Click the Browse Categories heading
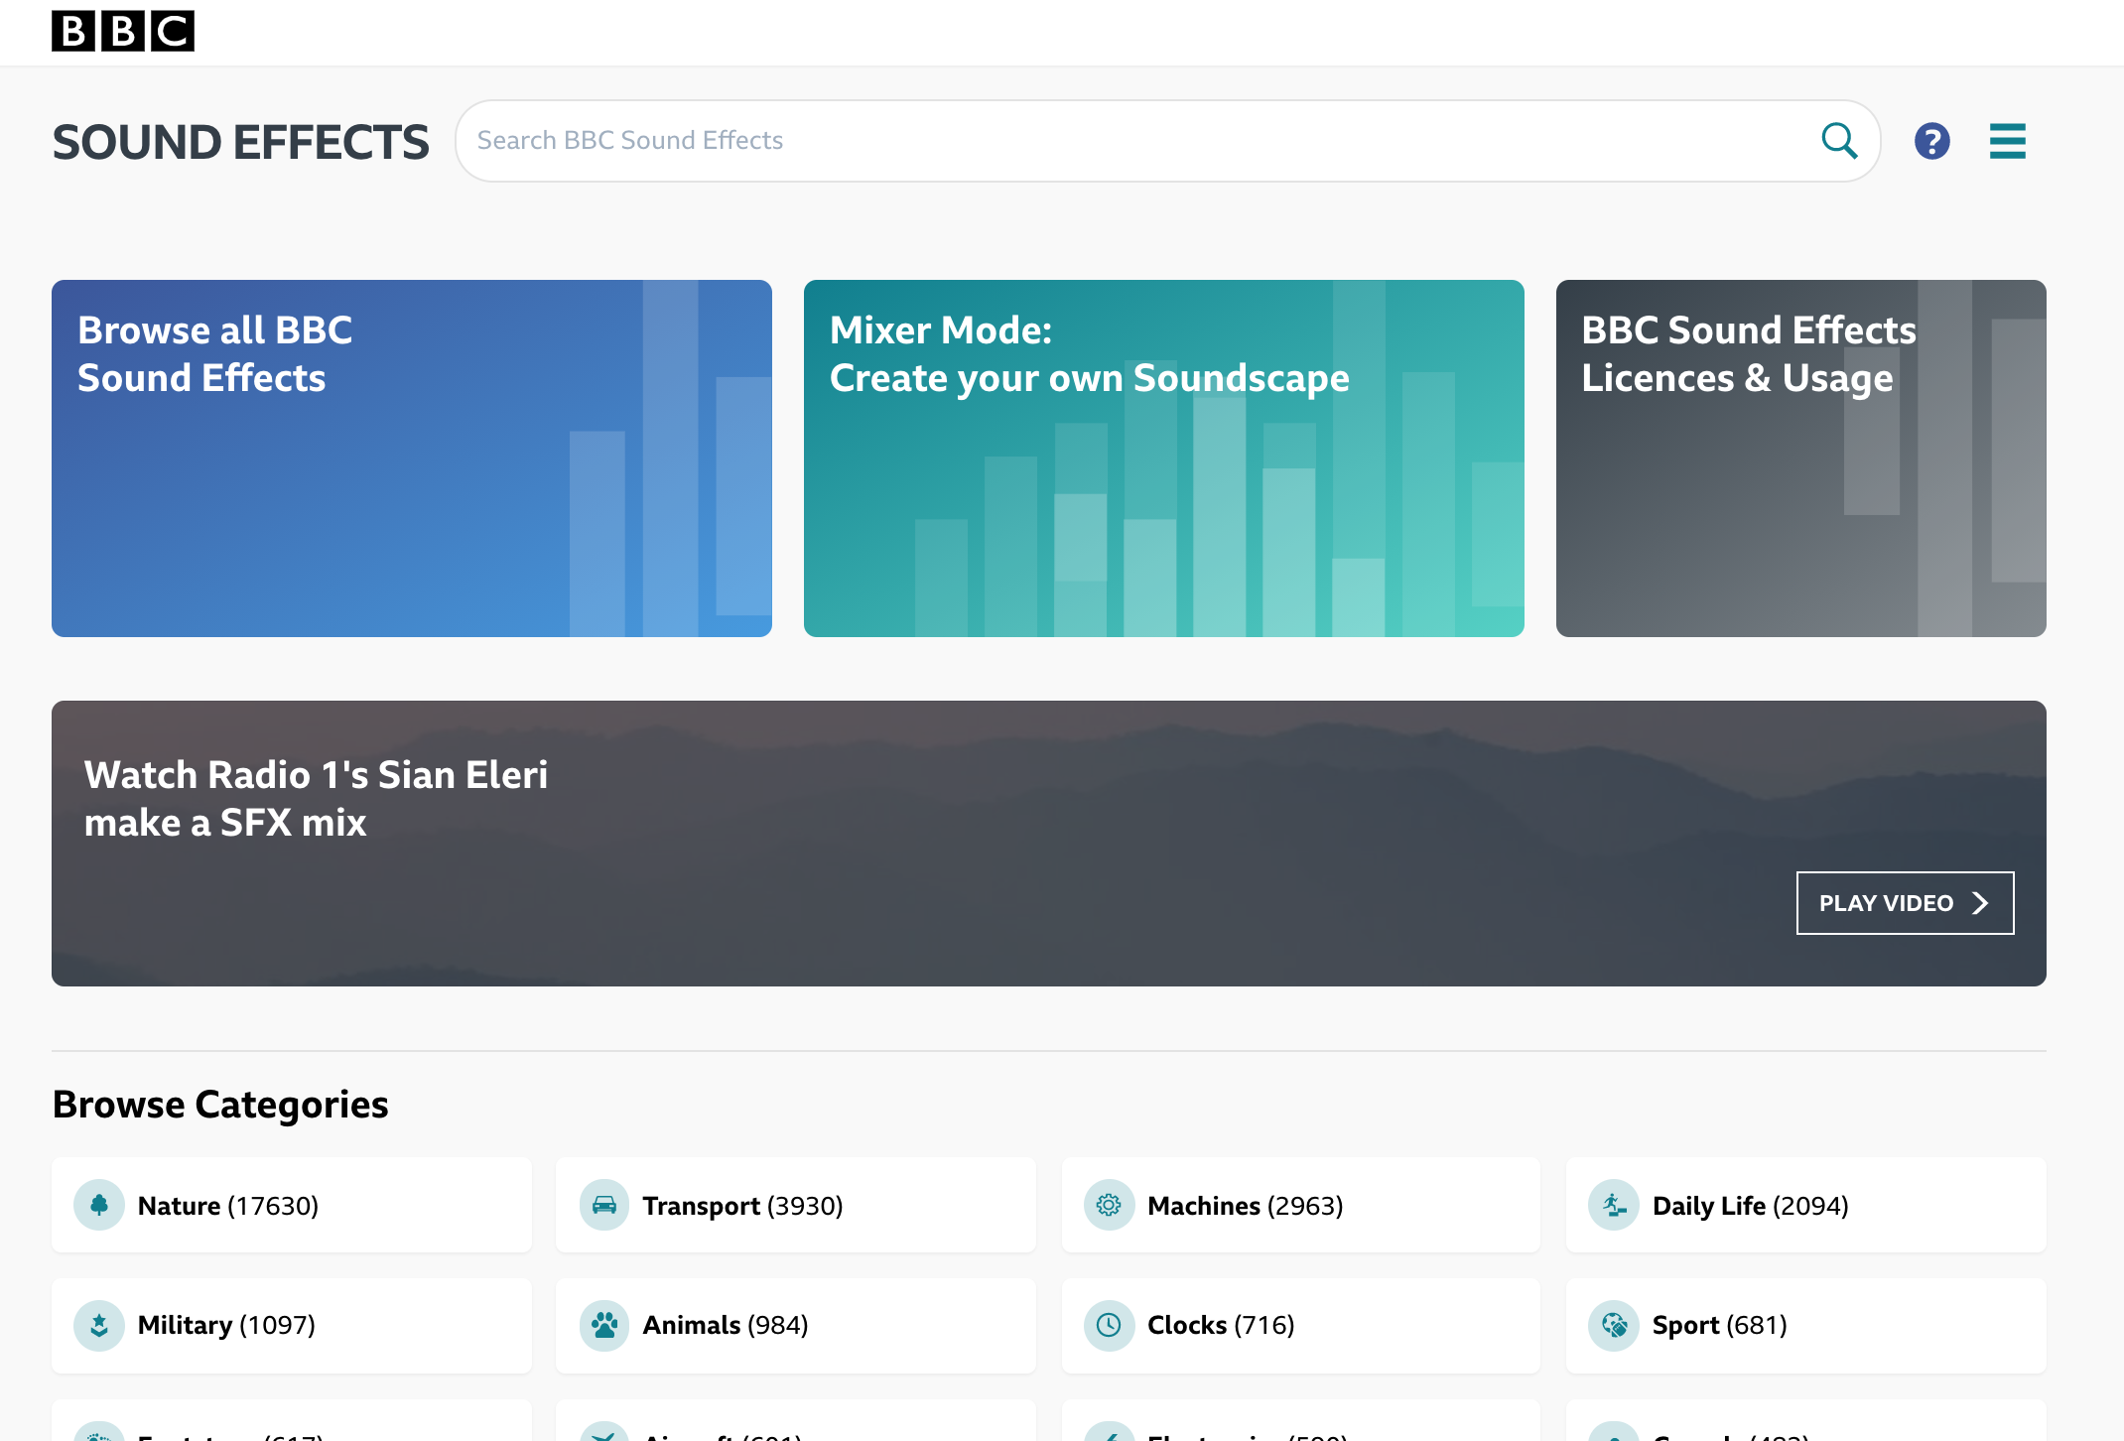The width and height of the screenshot is (2124, 1441). [220, 1105]
